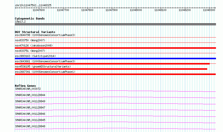Click the 11047600 ruler tick label
223x132 pixels.
coord(39,10)
